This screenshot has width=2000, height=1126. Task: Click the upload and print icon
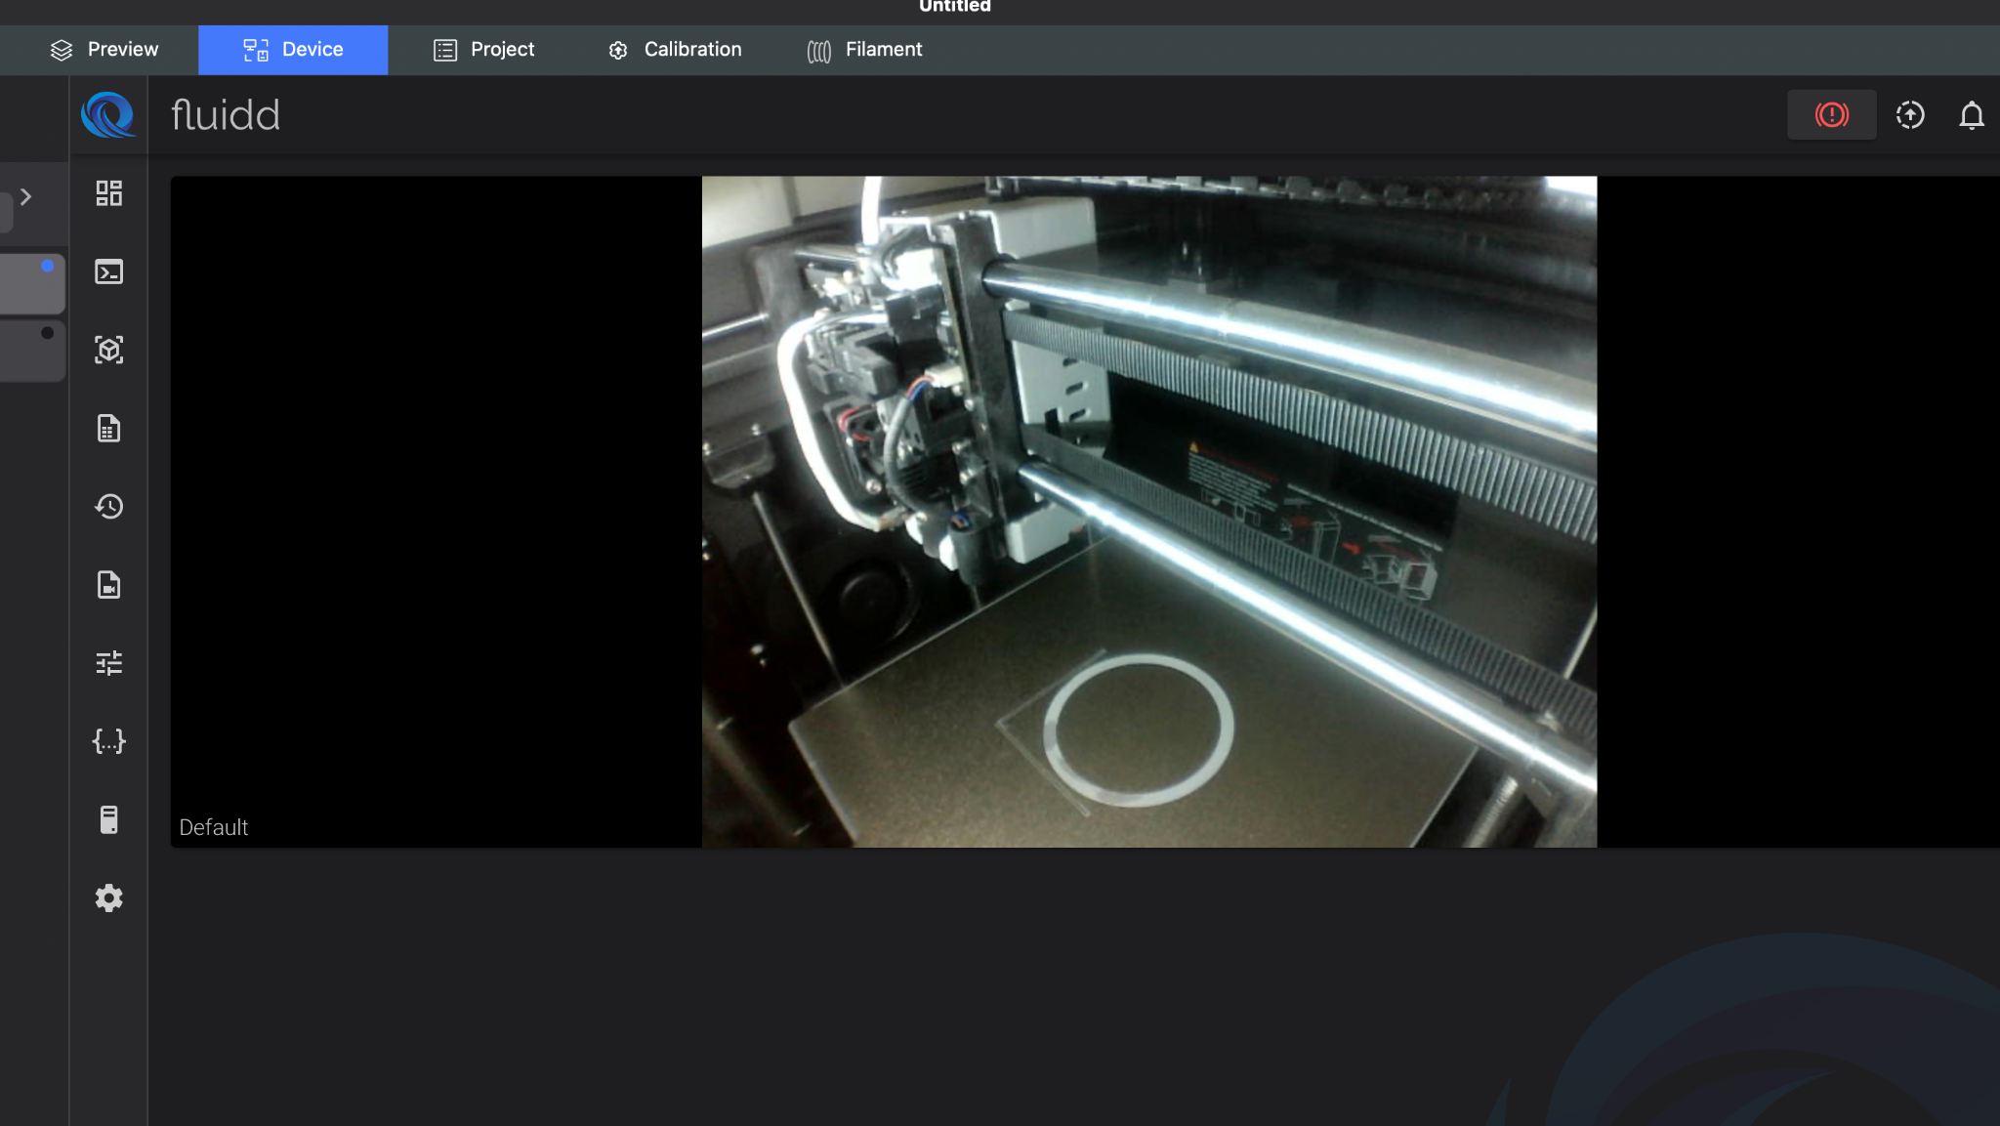click(x=1910, y=115)
